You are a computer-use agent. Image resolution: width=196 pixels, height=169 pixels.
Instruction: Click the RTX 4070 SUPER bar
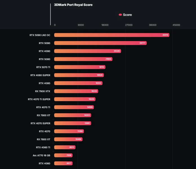point(73,123)
